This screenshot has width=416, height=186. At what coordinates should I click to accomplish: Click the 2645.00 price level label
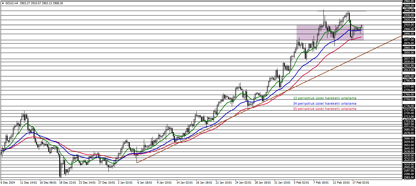(409, 148)
